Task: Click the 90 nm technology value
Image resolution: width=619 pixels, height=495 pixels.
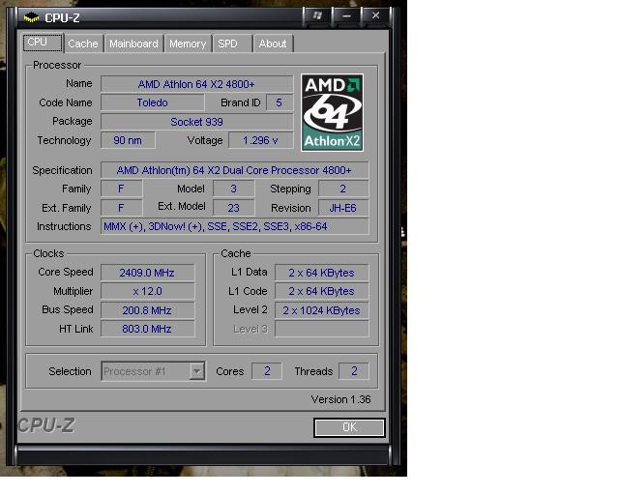Action: click(128, 140)
